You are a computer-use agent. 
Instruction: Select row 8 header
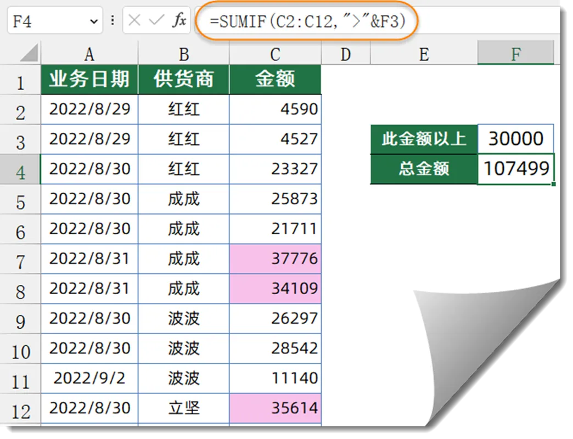pyautogui.click(x=20, y=289)
